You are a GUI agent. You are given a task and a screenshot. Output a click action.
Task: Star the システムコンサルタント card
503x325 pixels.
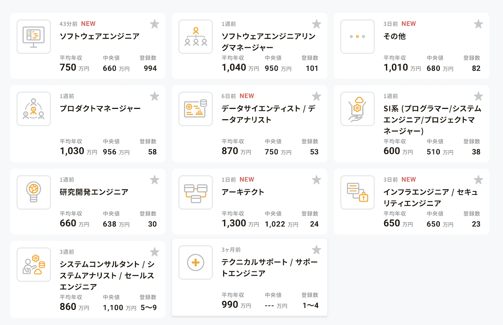coord(154,252)
